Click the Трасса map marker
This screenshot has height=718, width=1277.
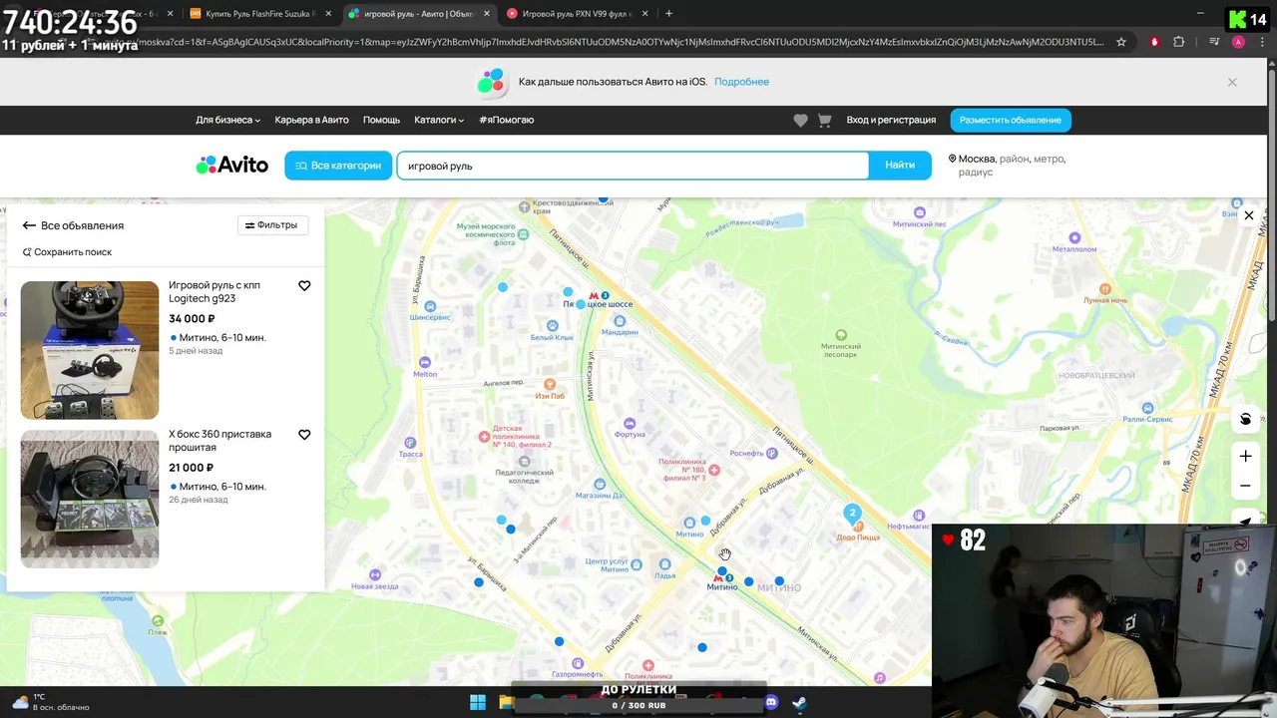coord(411,442)
